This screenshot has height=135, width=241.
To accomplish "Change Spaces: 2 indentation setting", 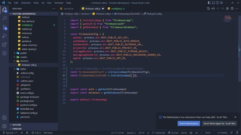I will (131, 133).
